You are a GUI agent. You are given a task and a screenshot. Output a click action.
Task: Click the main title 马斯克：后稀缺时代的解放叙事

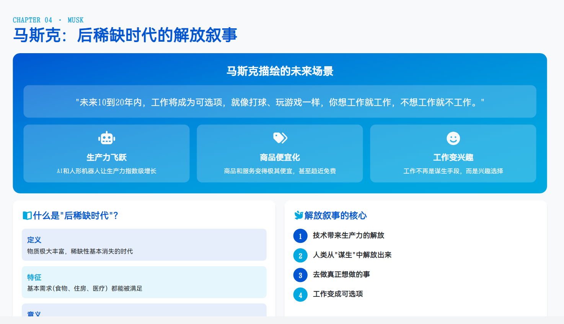(125, 35)
